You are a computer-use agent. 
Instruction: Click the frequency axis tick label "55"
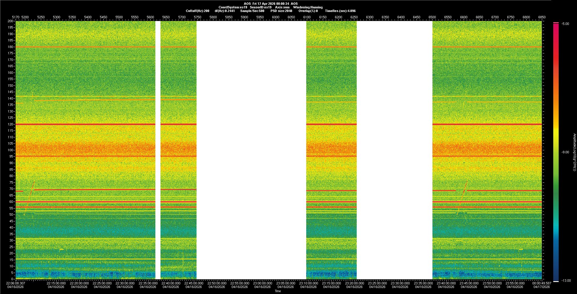(11, 208)
